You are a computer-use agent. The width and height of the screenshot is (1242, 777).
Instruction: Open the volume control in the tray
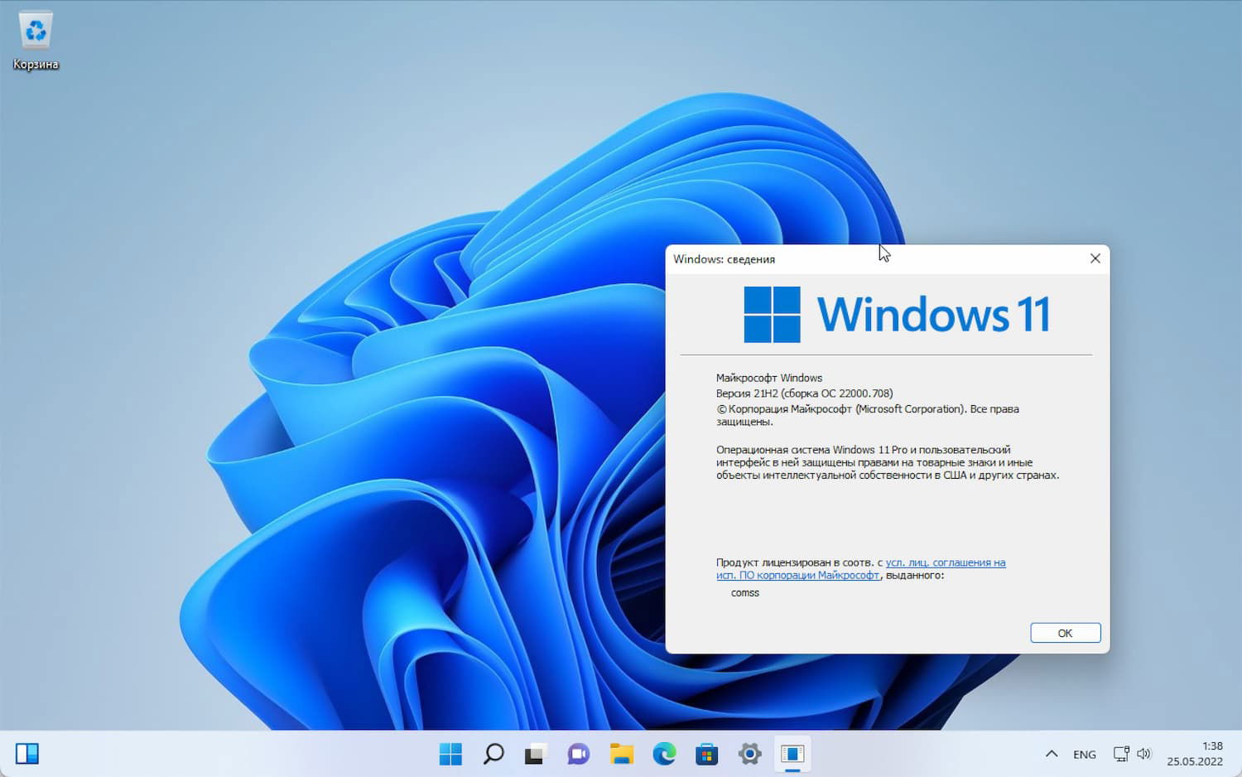(x=1145, y=754)
